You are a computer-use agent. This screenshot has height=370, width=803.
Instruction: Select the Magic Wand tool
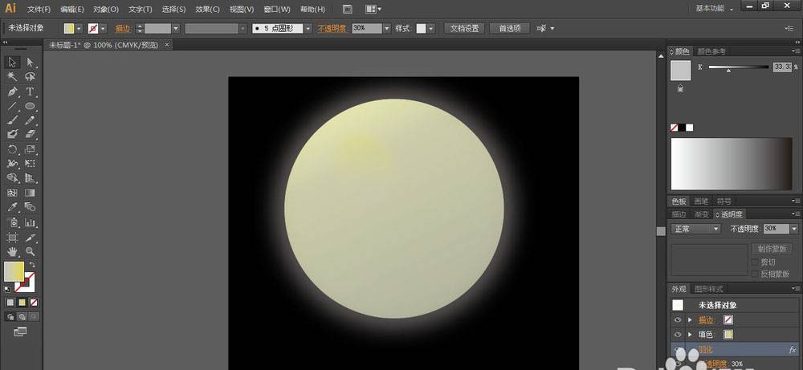pos(13,77)
